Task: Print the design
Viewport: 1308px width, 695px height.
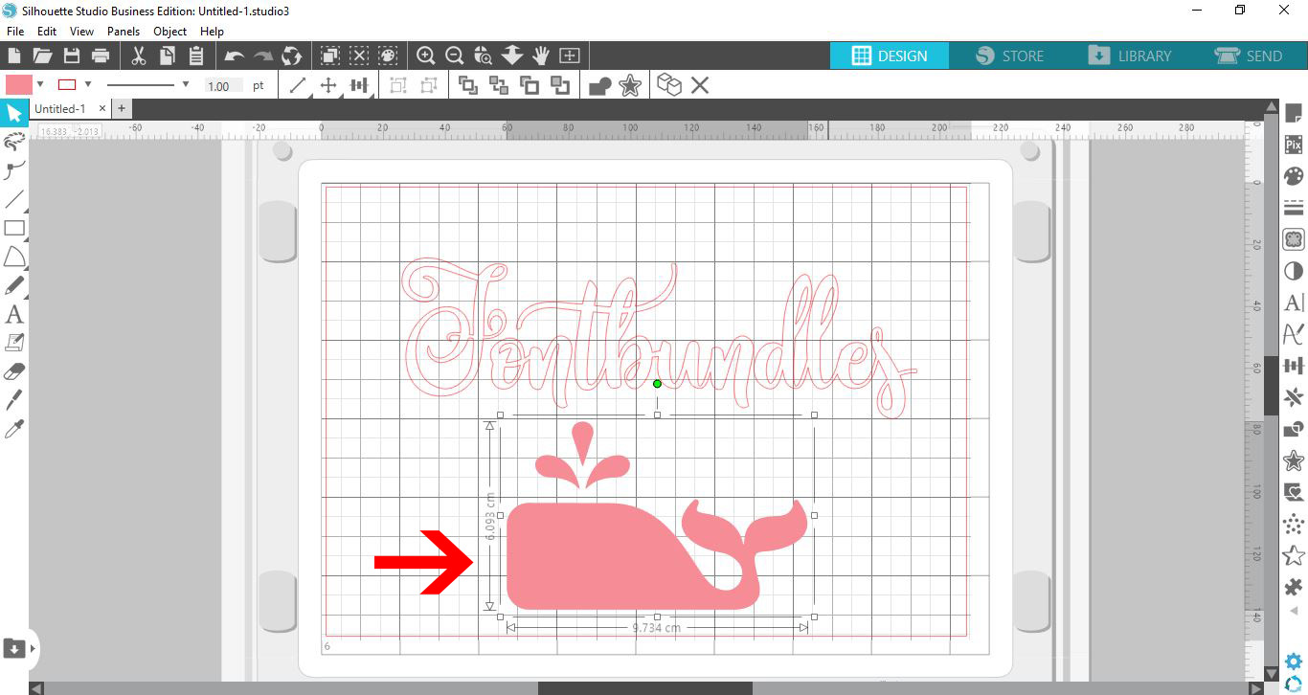Action: pyautogui.click(x=100, y=55)
